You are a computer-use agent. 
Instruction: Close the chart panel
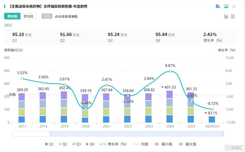(234, 6)
